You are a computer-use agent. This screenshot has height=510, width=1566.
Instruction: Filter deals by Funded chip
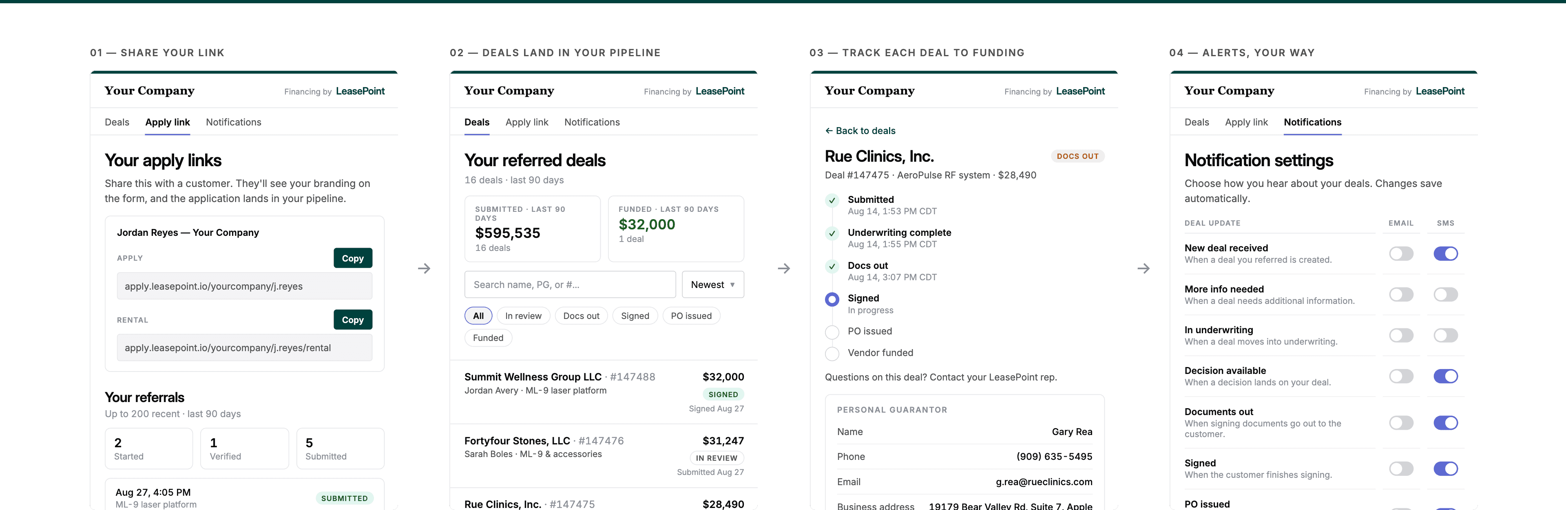[488, 338]
